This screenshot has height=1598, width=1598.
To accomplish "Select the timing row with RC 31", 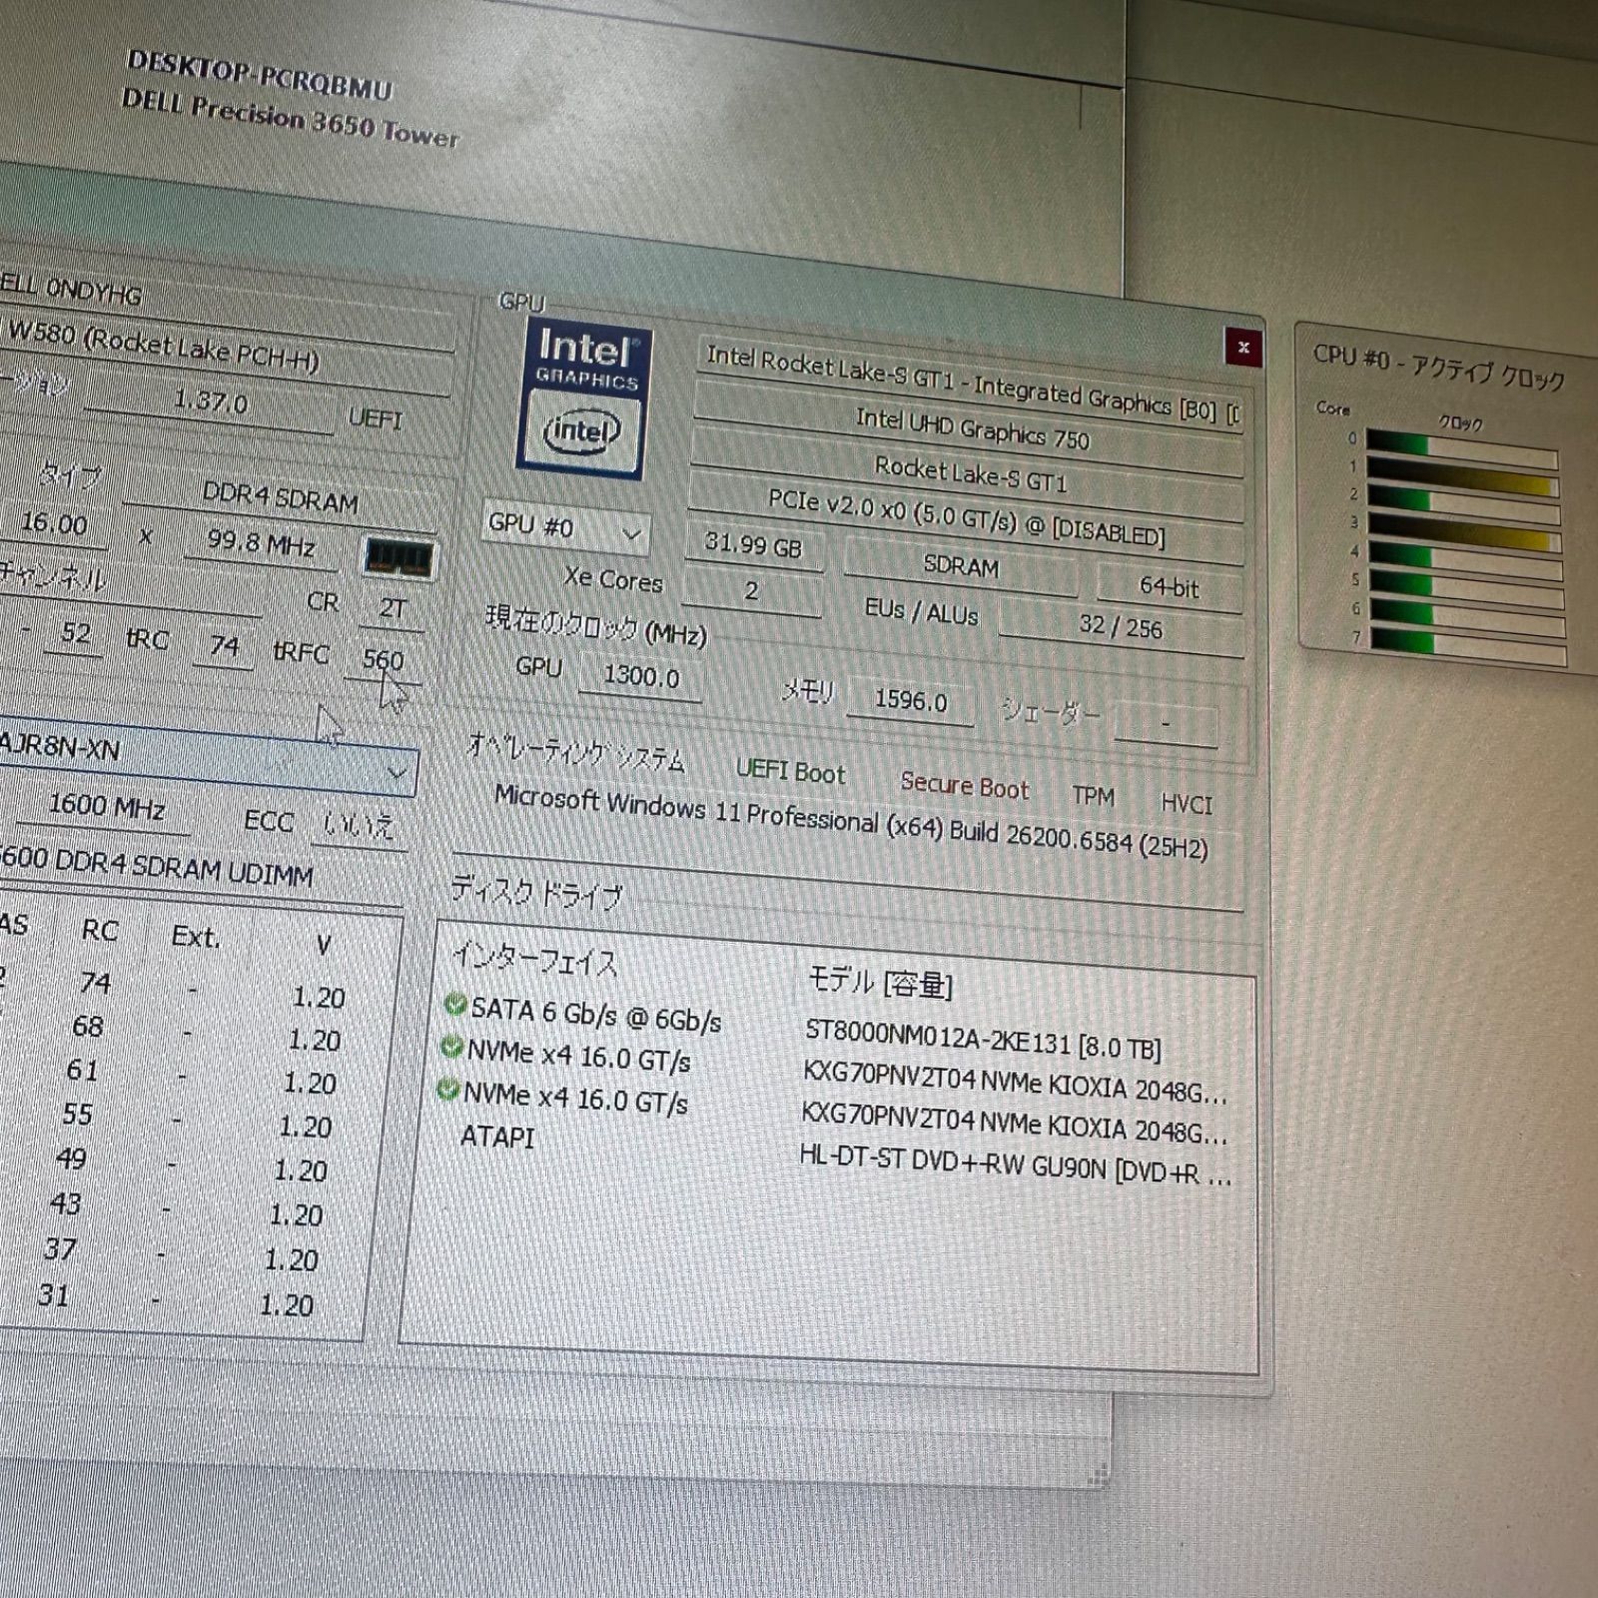I will point(167,1299).
